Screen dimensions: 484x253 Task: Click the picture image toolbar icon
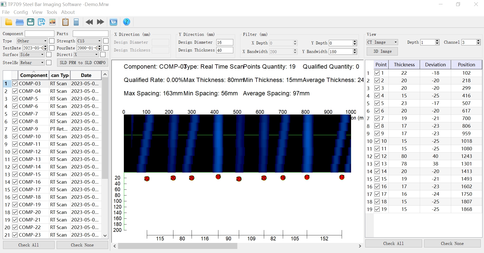[x=52, y=22]
